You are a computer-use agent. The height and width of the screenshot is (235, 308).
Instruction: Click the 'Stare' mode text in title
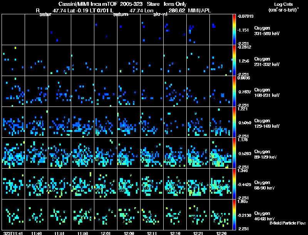153,4
